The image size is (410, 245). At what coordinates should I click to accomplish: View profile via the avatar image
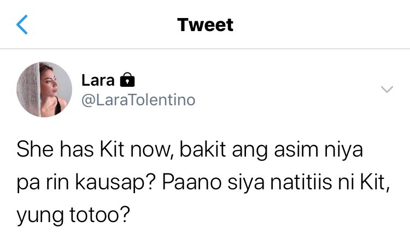pos(44,89)
